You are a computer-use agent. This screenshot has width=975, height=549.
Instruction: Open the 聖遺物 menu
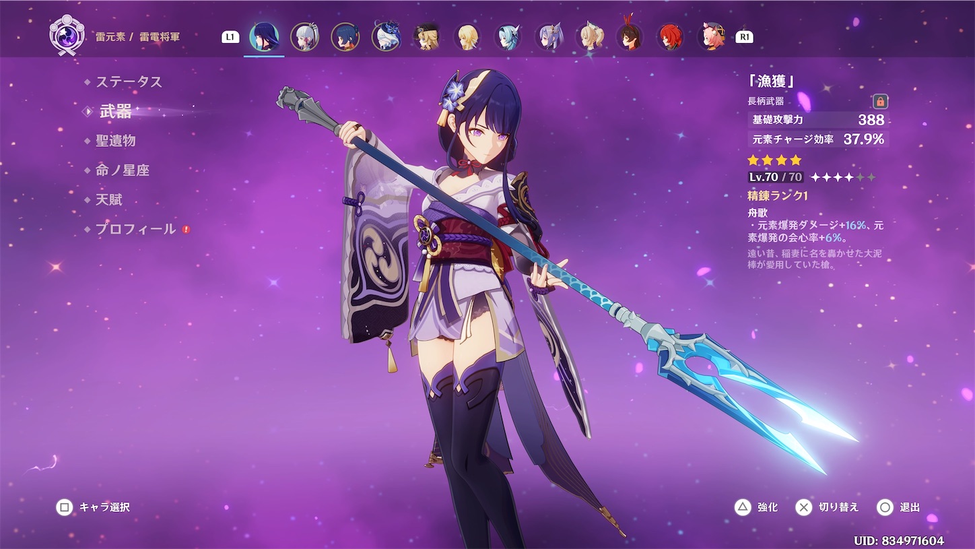(115, 141)
